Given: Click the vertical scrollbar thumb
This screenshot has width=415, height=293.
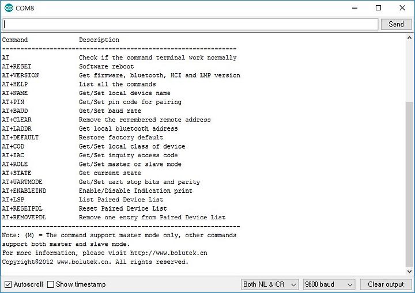Looking at the screenshot, I should [x=409, y=184].
